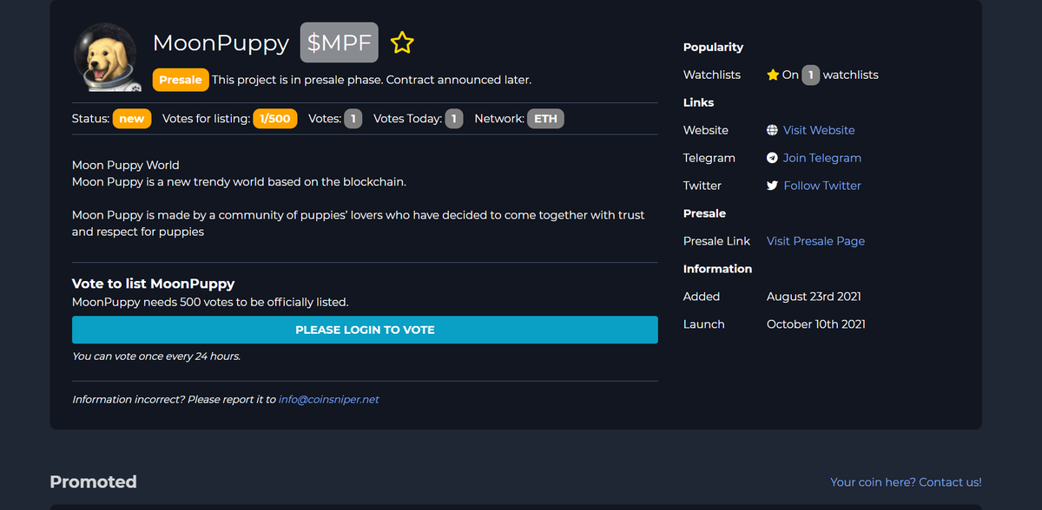Click the ETH network badge
Viewport: 1042px width, 510px height.
click(545, 119)
